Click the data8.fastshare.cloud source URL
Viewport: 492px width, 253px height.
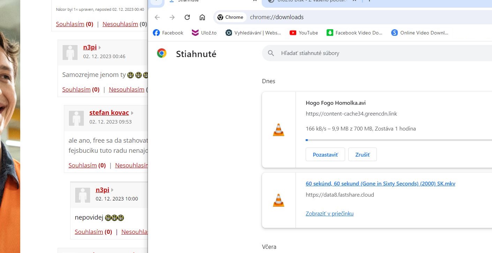340,195
